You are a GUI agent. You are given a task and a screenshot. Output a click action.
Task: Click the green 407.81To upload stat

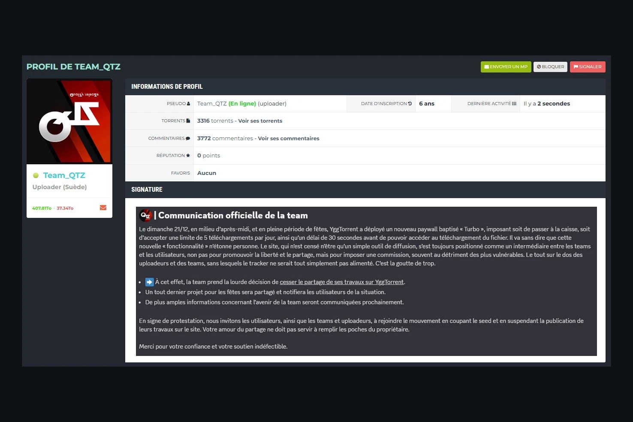(42, 208)
